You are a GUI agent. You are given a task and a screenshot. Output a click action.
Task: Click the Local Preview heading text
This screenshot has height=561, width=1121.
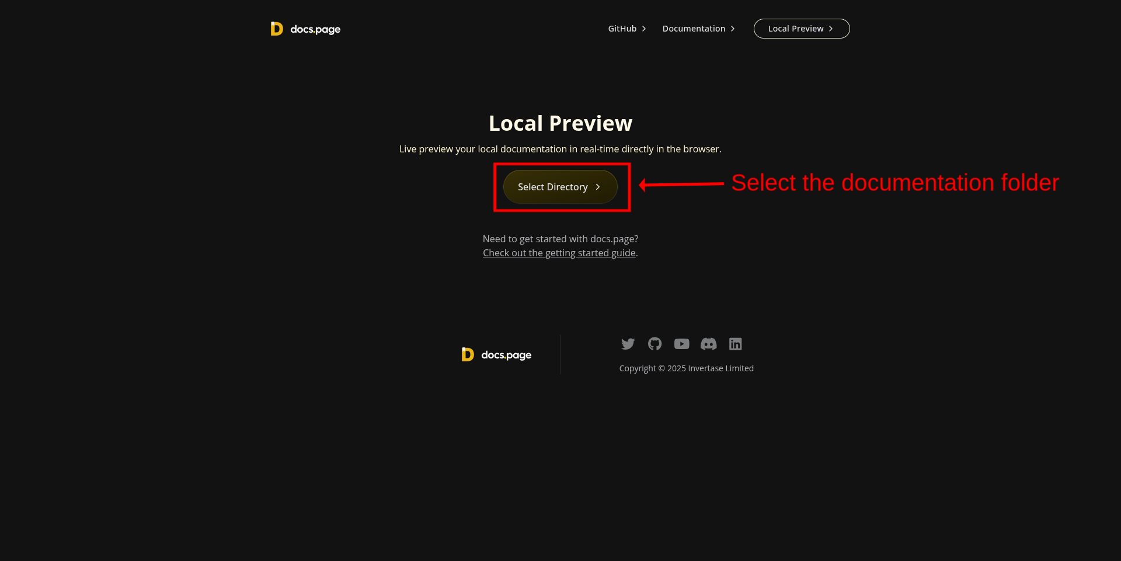[x=560, y=123]
